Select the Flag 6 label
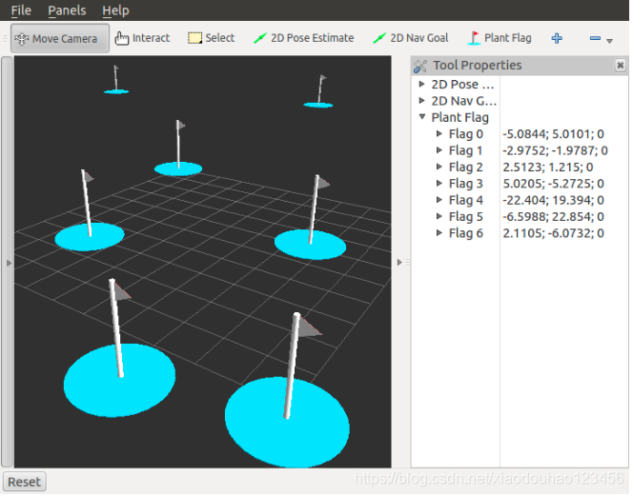Image resolution: width=633 pixels, height=496 pixels. pos(466,233)
